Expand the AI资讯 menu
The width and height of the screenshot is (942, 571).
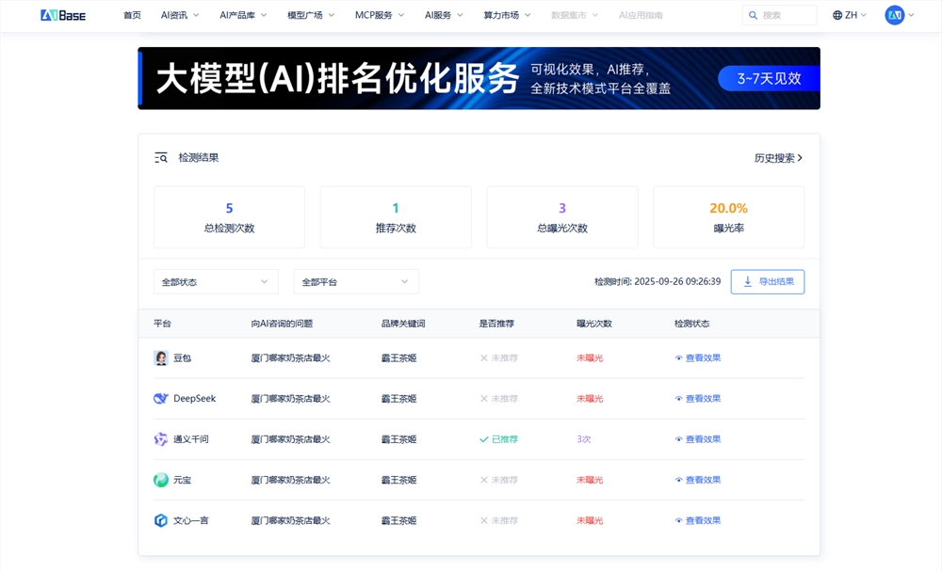click(x=180, y=15)
